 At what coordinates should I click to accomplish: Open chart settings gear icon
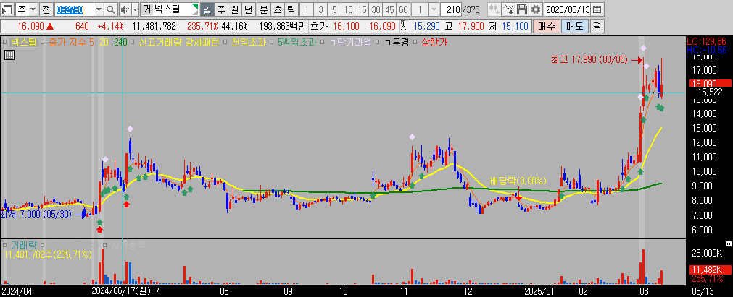coord(536,9)
